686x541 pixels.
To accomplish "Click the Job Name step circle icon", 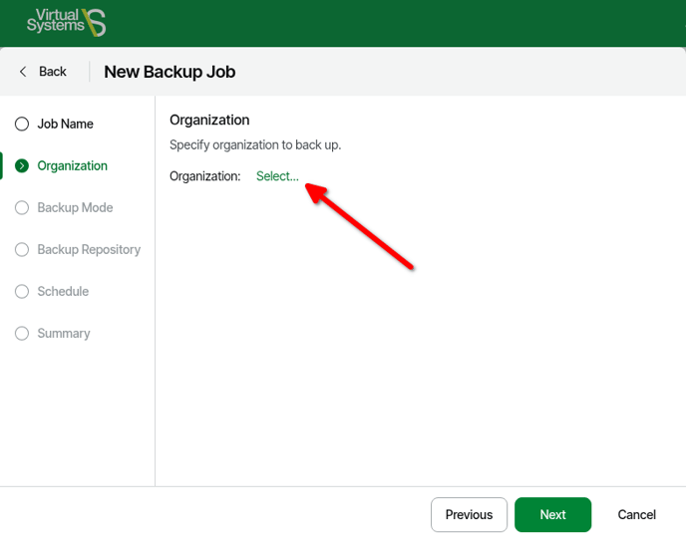I will click(22, 125).
